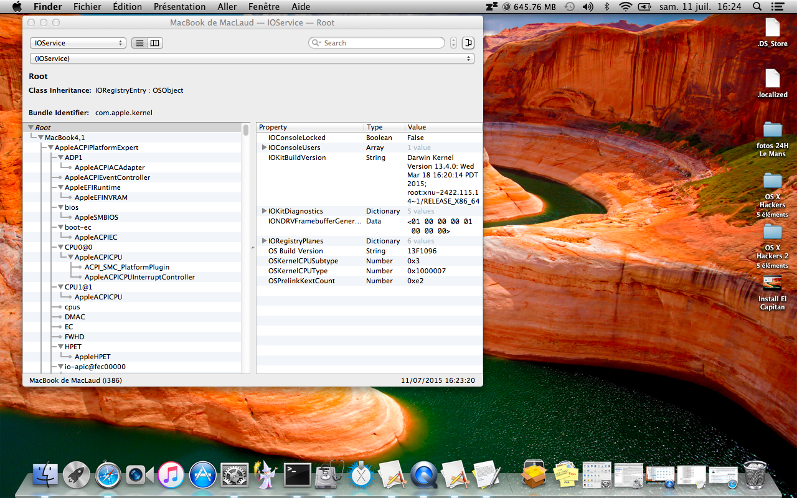Launch the wizard app icon in Dock
Image resolution: width=797 pixels, height=498 pixels.
(x=266, y=476)
